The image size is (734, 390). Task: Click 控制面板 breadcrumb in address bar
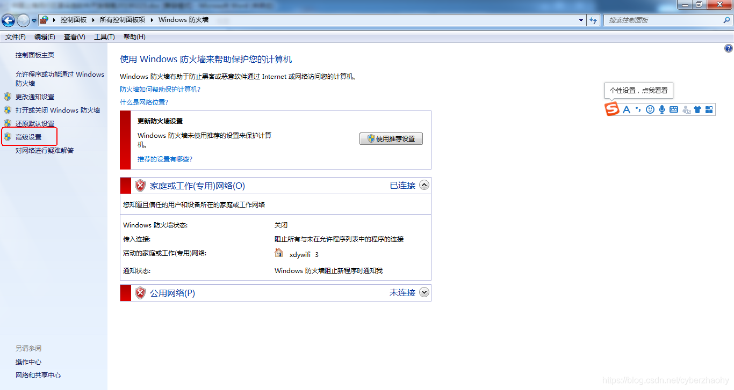coord(74,20)
